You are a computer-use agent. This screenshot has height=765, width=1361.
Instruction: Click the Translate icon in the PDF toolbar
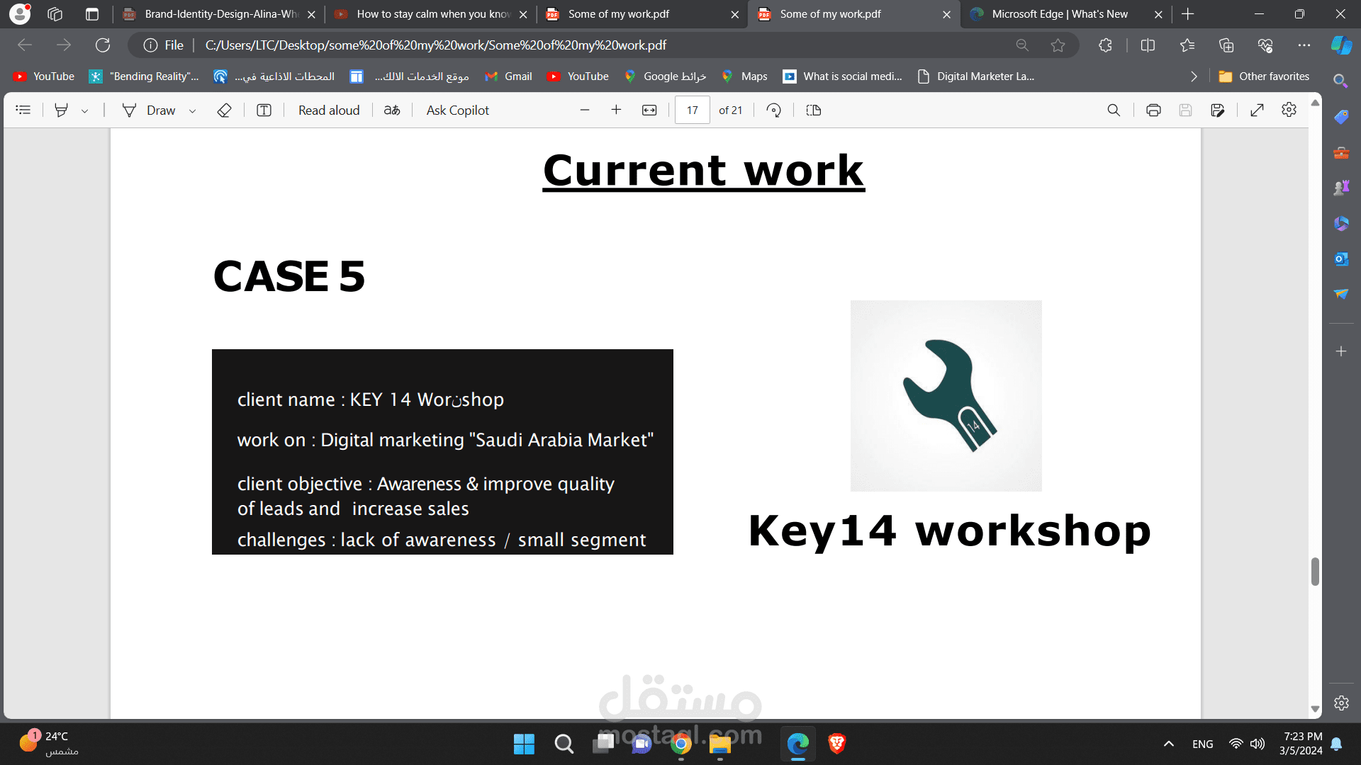(x=392, y=110)
